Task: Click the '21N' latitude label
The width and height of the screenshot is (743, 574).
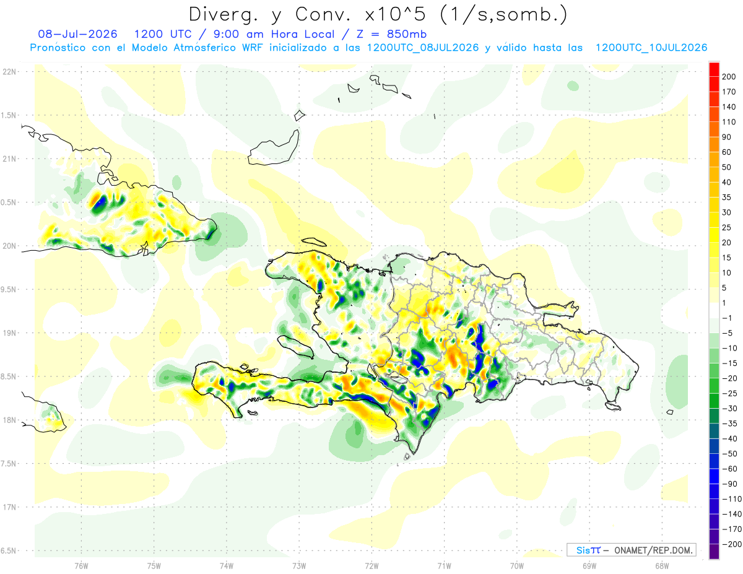Action: pos(9,159)
